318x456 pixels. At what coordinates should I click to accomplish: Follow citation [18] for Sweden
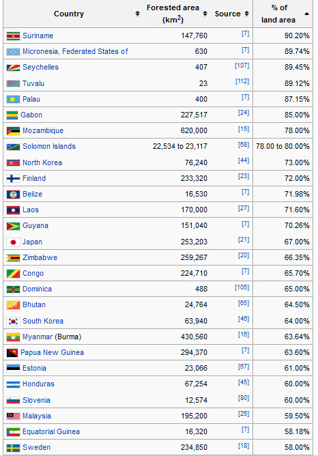point(244,446)
